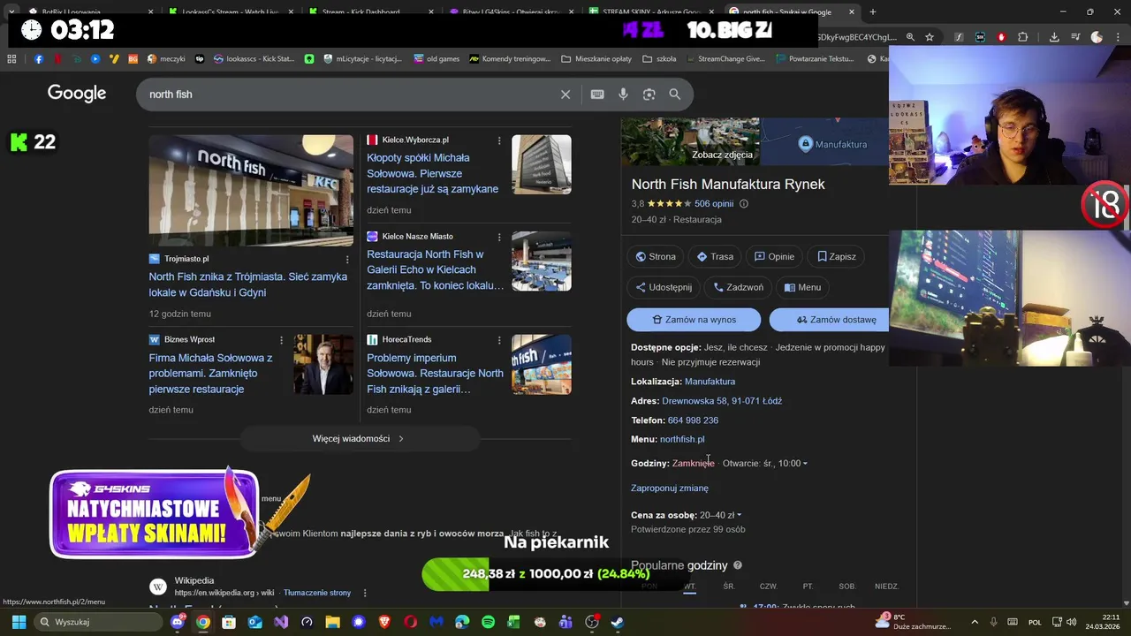The height and width of the screenshot is (636, 1131).
Task: Show help icon beside Popularne godziny
Action: point(738,565)
